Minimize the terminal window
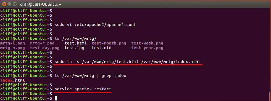This screenshot has height=101, width=271. click(10, 4)
